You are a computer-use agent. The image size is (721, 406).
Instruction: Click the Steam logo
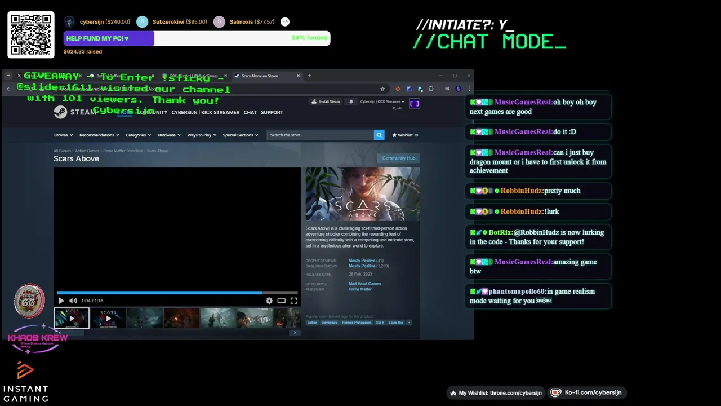point(75,112)
